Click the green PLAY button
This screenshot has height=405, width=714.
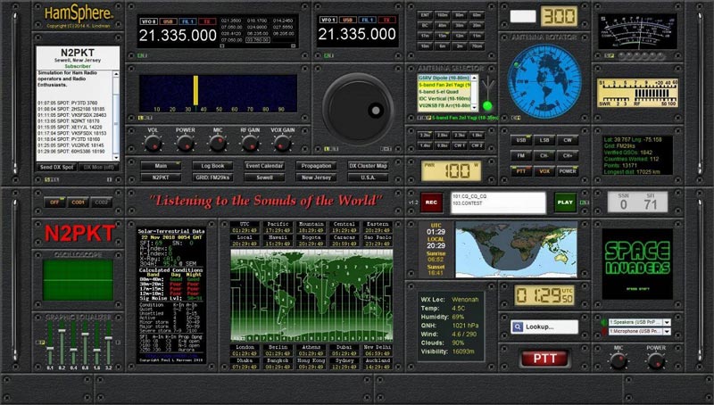click(565, 202)
